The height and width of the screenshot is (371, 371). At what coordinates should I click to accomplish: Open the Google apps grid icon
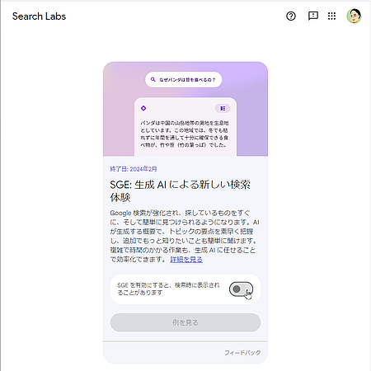click(x=331, y=16)
